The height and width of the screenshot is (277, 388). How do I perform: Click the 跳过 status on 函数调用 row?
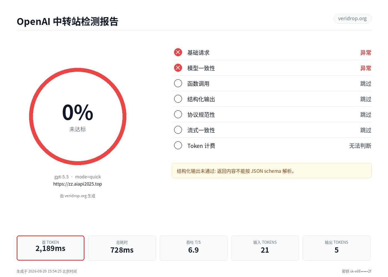[x=366, y=84]
